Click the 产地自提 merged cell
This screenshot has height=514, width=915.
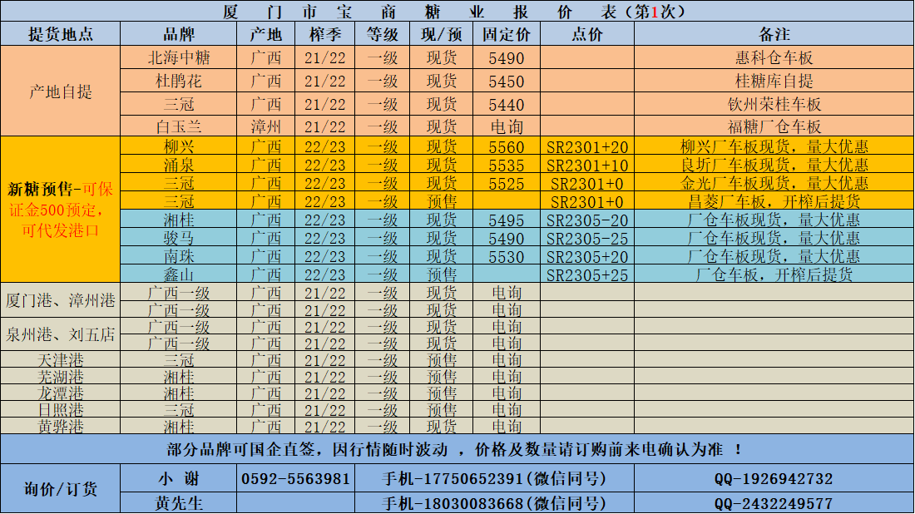click(61, 91)
